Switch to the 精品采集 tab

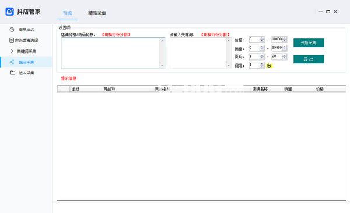click(97, 13)
